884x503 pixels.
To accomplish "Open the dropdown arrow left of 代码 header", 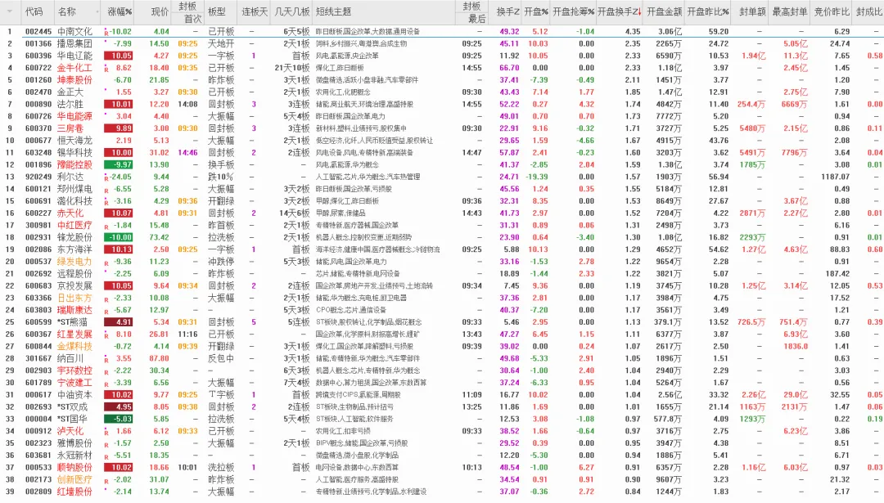I will tap(10, 11).
